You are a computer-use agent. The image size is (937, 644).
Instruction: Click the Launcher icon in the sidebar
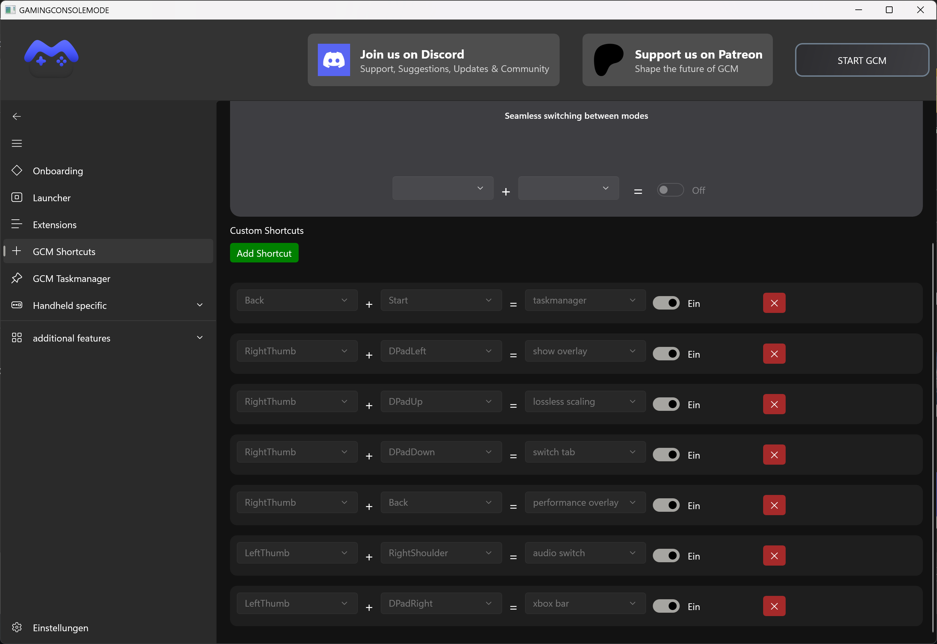point(16,197)
